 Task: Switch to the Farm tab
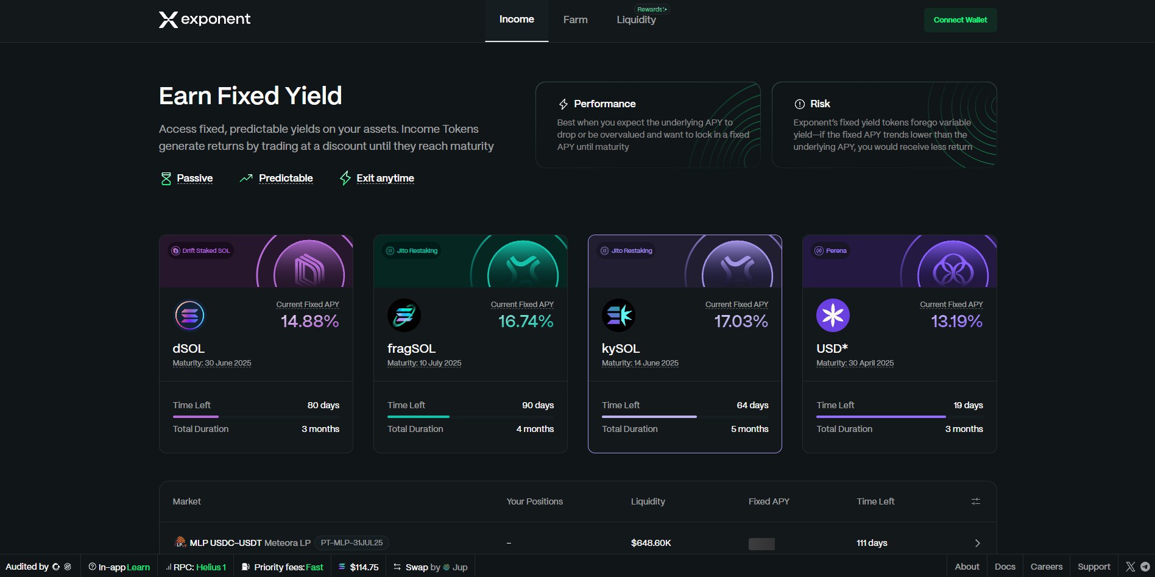pyautogui.click(x=575, y=20)
